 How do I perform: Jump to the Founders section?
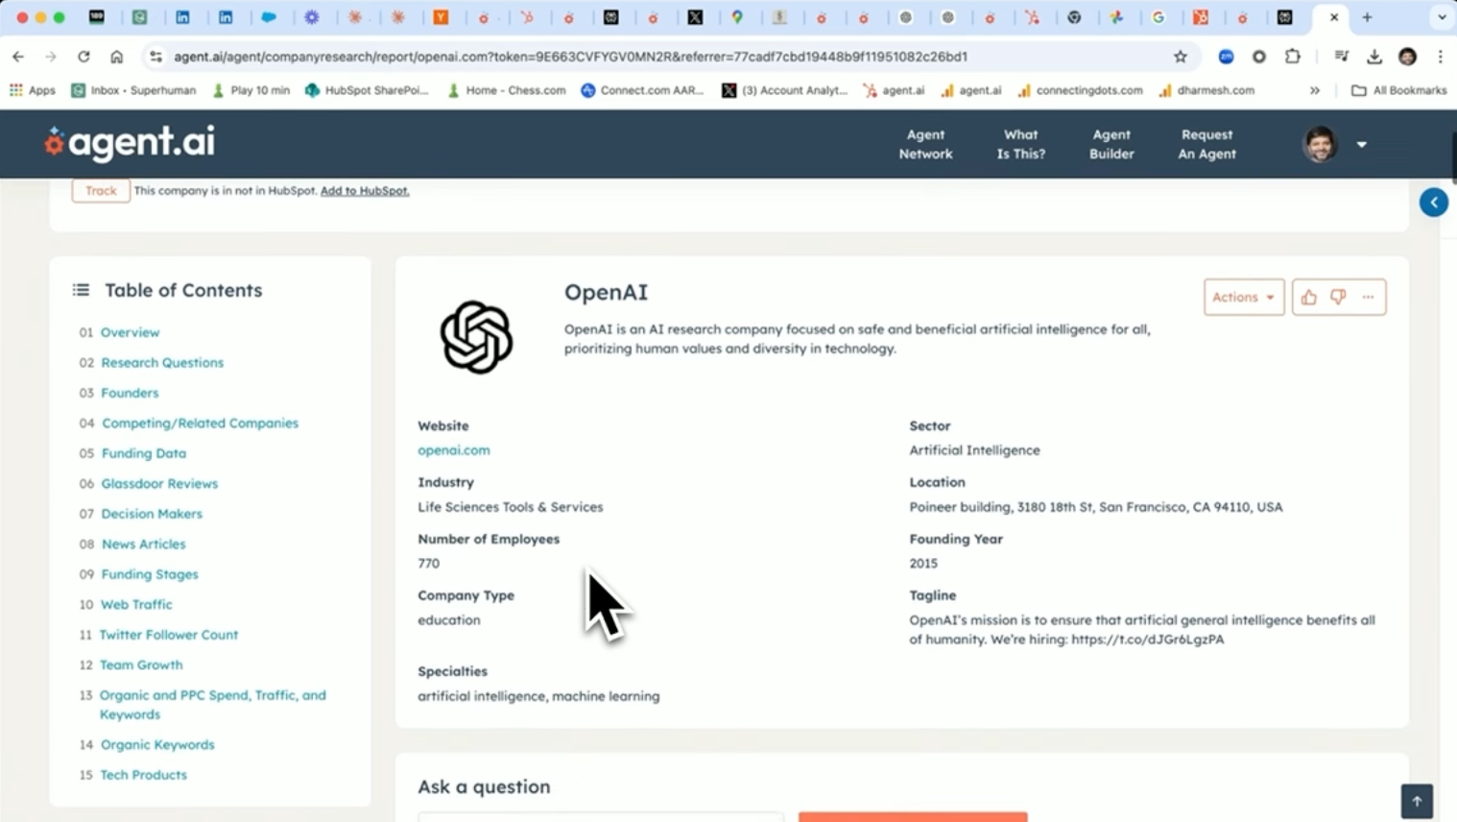coord(130,393)
